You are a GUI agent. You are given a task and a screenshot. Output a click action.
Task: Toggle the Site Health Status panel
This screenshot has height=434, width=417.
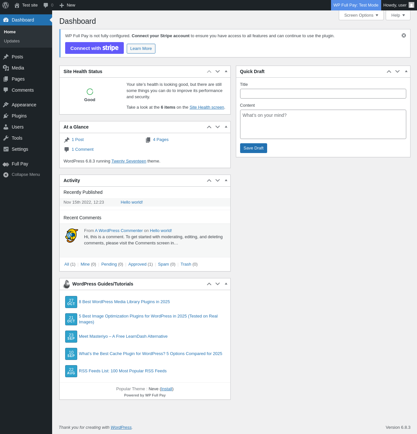pos(226,71)
